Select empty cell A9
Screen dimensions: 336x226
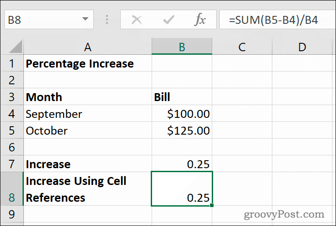pyautogui.click(x=88, y=214)
